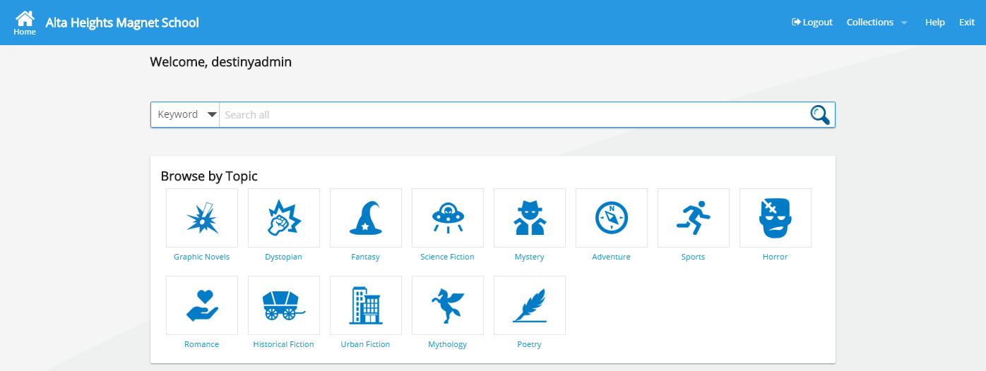Click Exit in the top bar

coord(966,23)
